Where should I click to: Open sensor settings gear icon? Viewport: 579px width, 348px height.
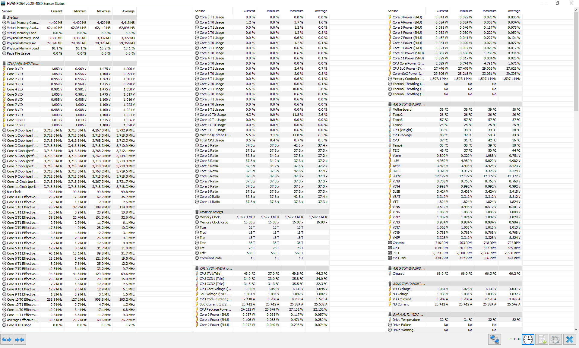(555, 340)
